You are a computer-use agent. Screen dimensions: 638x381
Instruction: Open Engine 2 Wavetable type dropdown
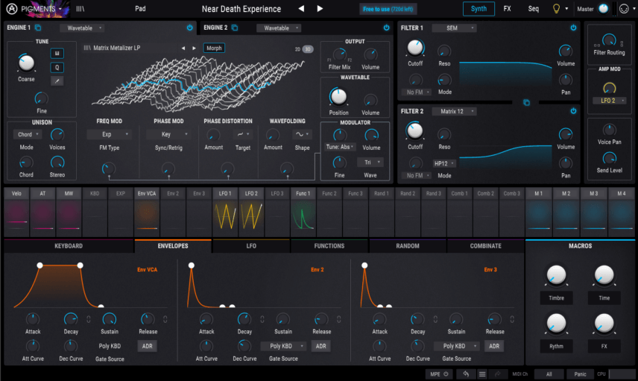click(x=279, y=28)
